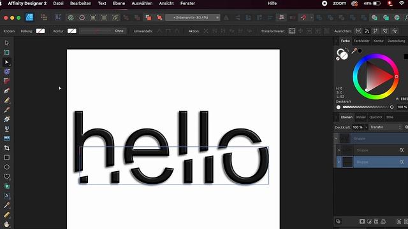Open the layer Deckkraft 100 % dropdown

point(366,127)
